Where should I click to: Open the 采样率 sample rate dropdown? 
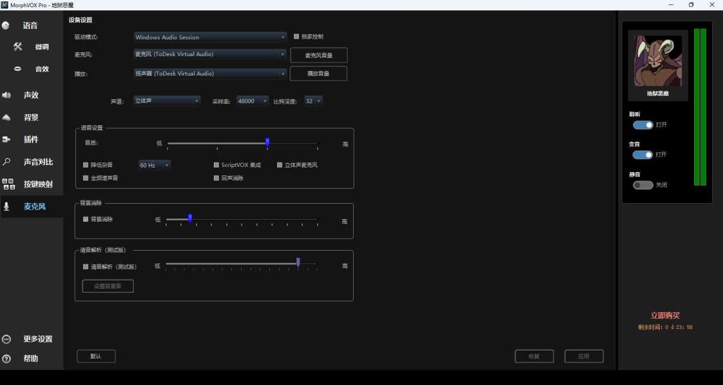point(252,101)
